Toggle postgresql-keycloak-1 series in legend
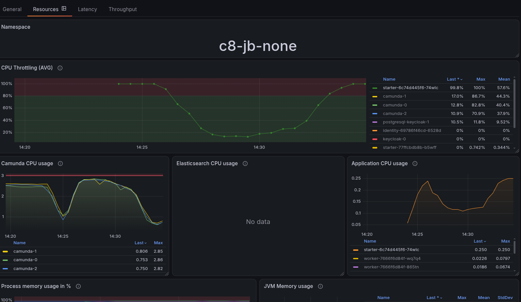The image size is (521, 302). [406, 122]
